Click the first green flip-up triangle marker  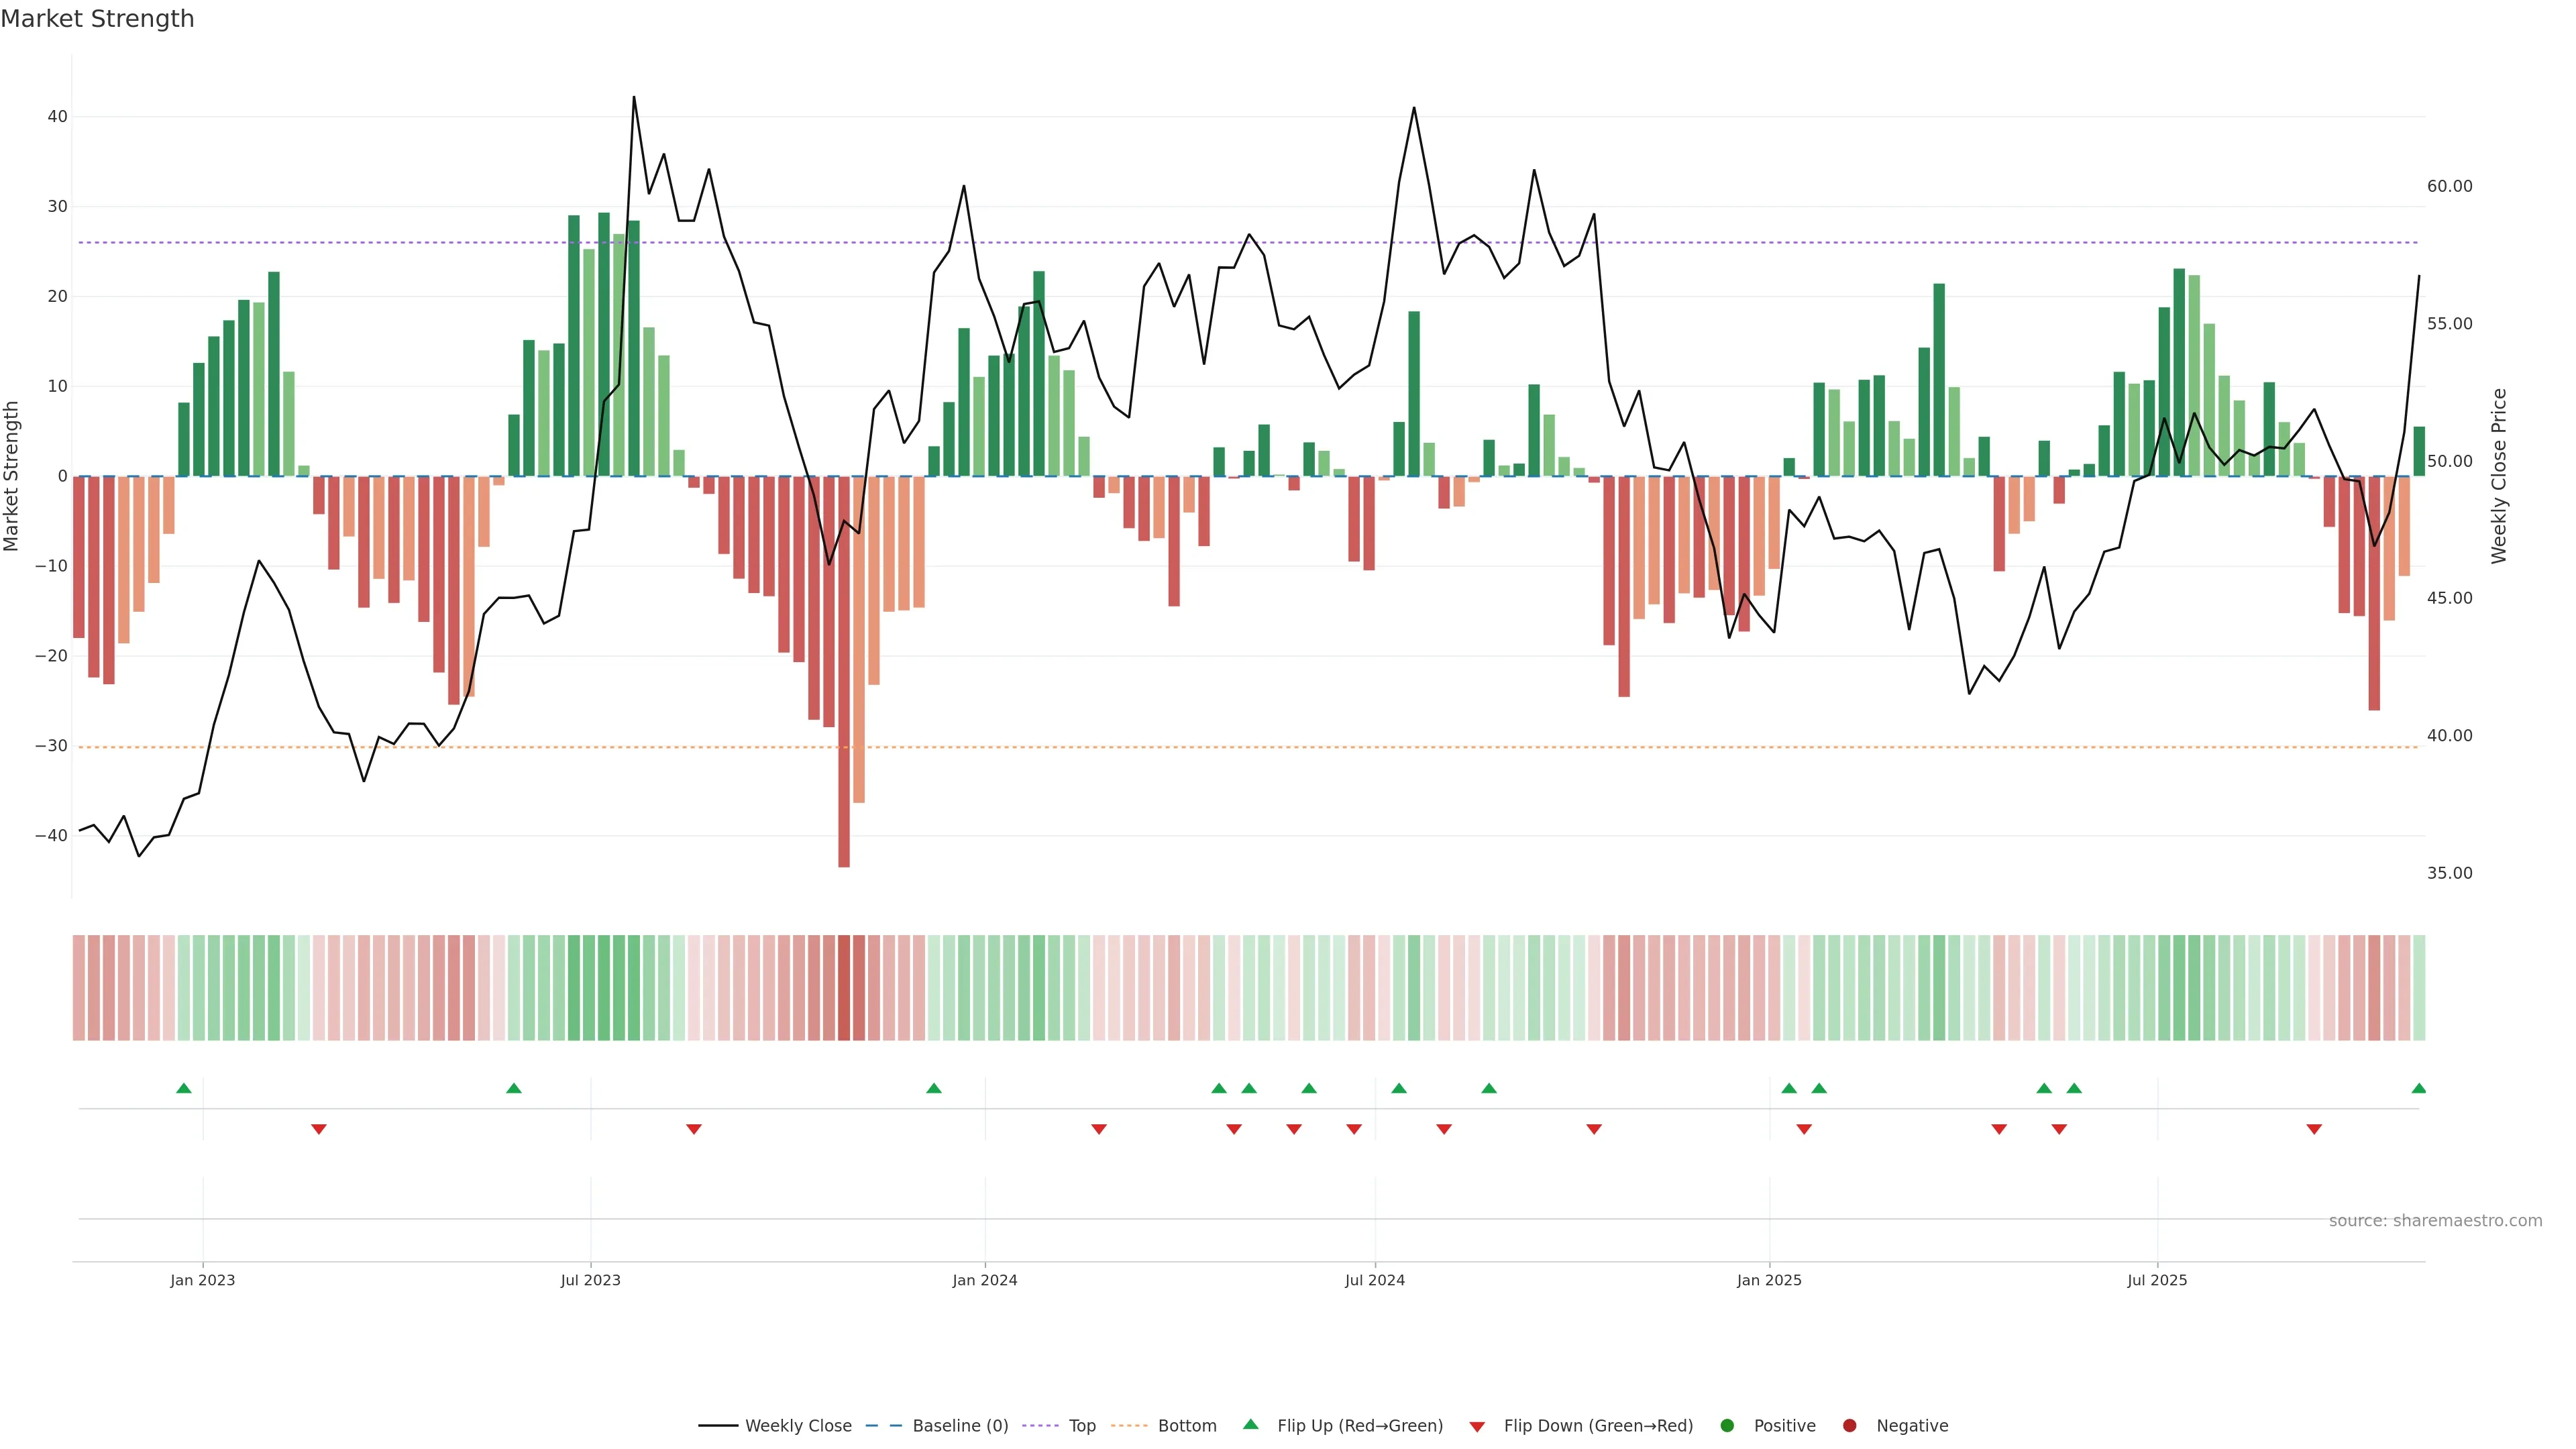pos(184,1088)
